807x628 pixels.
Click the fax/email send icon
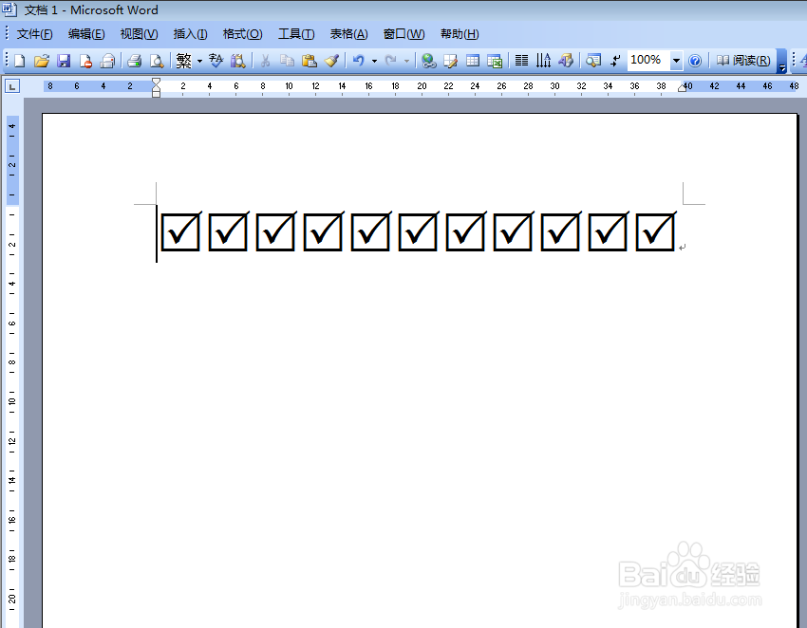[107, 61]
